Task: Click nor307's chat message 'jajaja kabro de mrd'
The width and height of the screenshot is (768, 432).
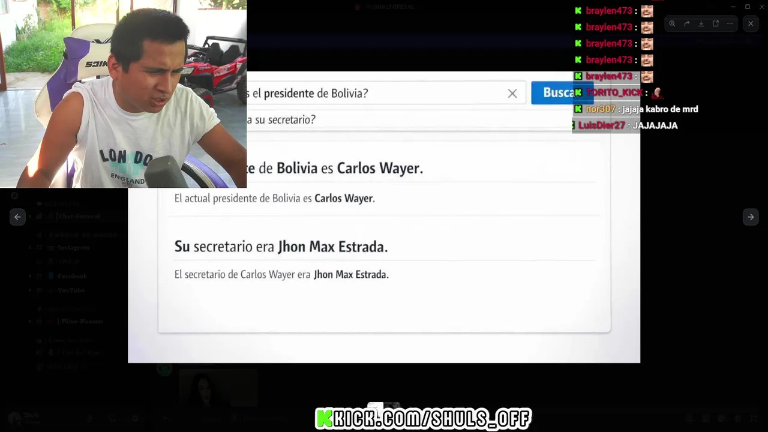Action: (660, 109)
